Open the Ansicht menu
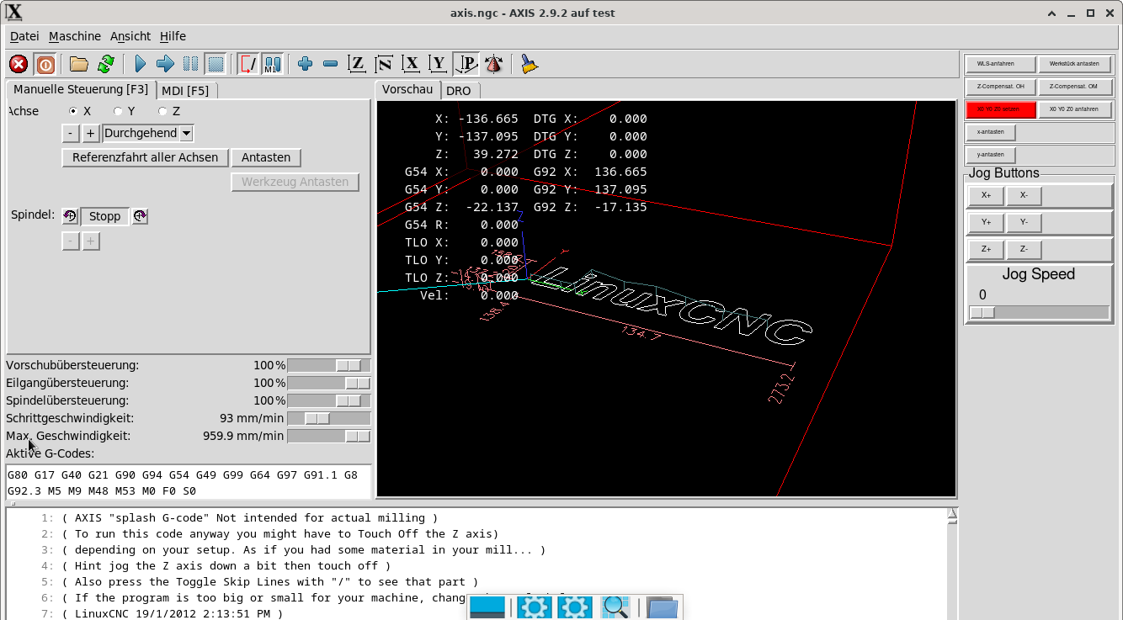The width and height of the screenshot is (1123, 620). click(130, 36)
